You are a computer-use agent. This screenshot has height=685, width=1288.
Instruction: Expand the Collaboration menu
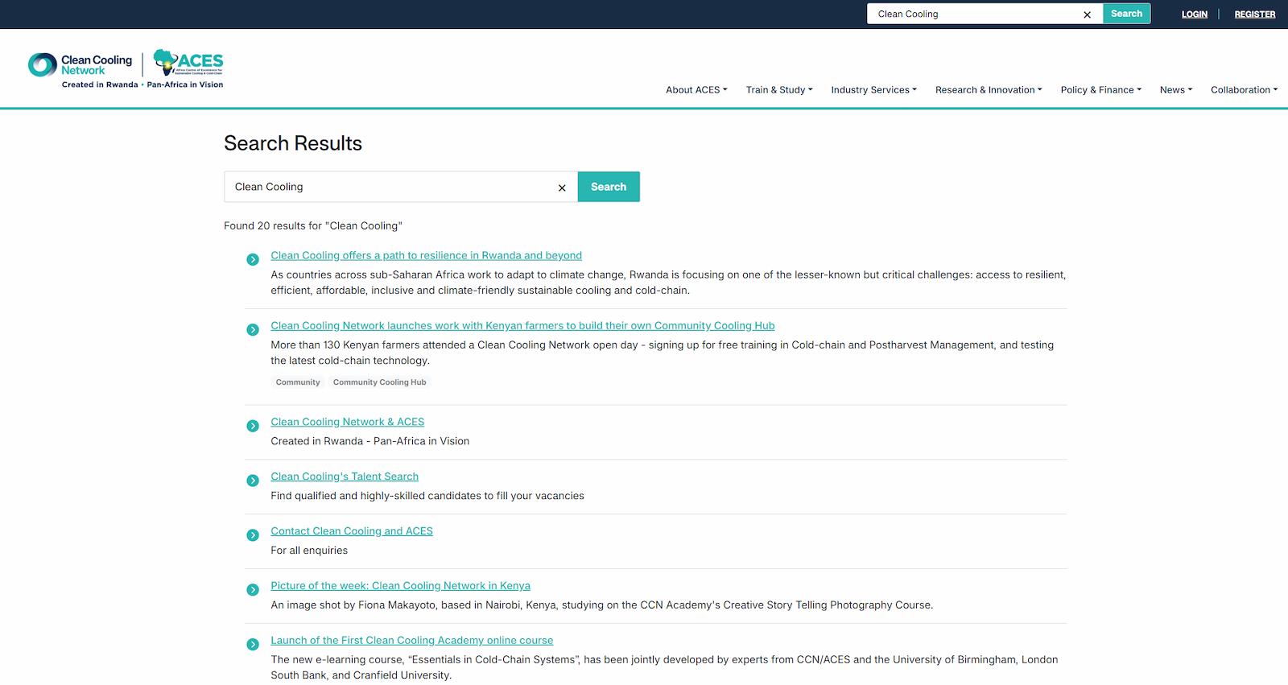(1245, 90)
